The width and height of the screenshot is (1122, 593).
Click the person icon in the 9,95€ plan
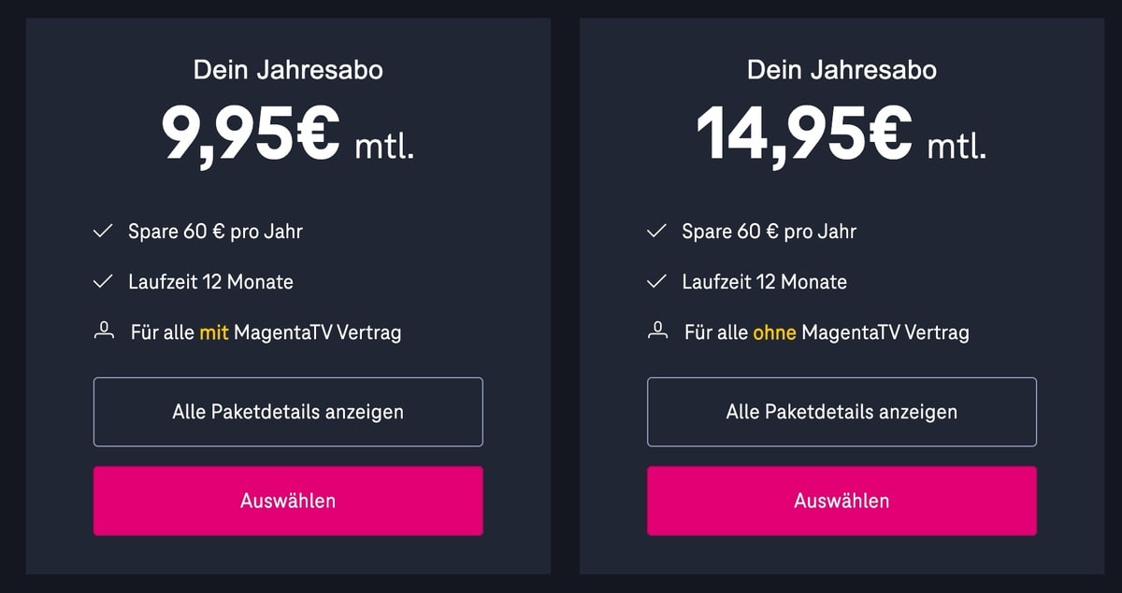pos(104,331)
